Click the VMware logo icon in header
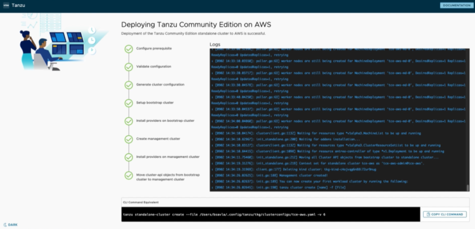 coord(6,5)
